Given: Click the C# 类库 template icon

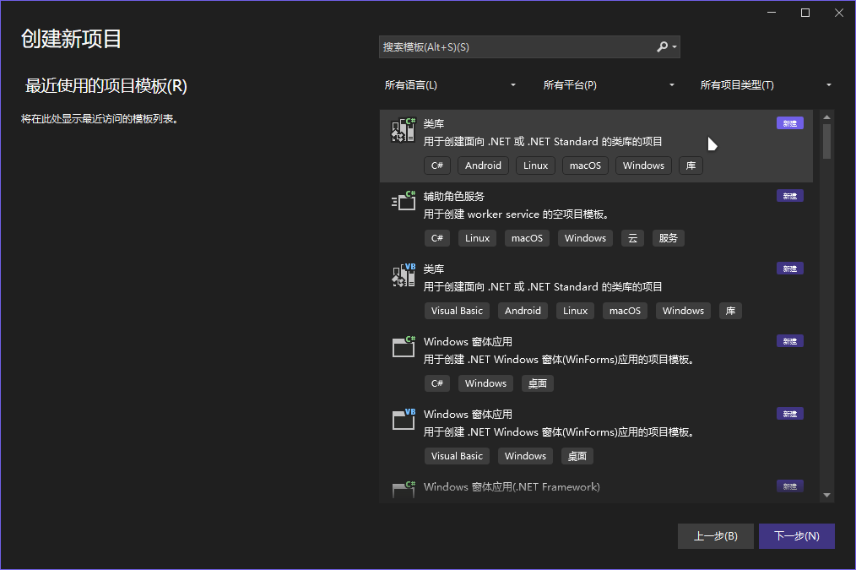Looking at the screenshot, I should point(403,128).
